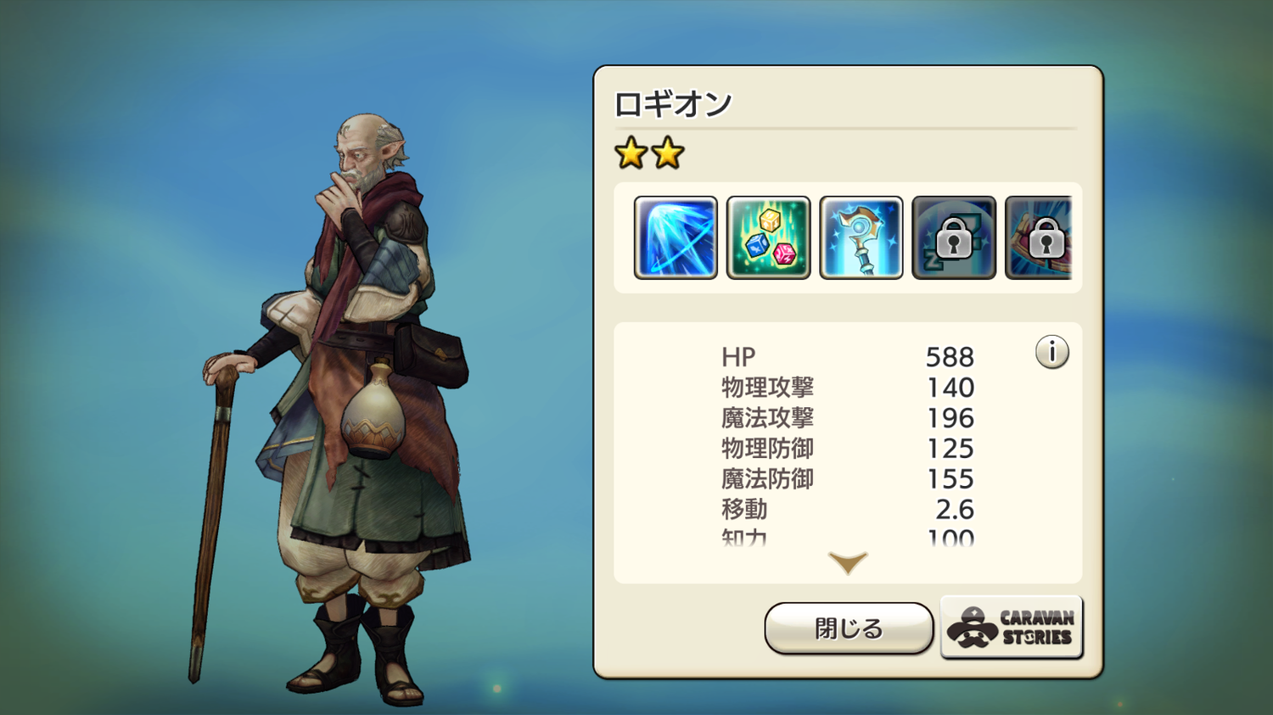Select the HP stat row
The image size is (1273, 715).
coord(848,357)
